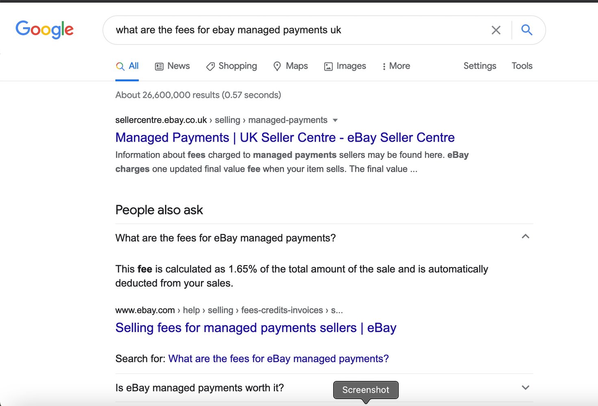Image resolution: width=598 pixels, height=406 pixels.
Task: Switch to the All results tab
Action: click(127, 66)
